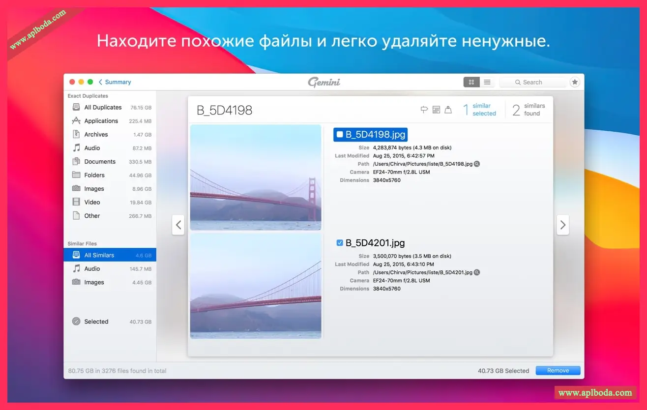Click the bottom bridge photo thumbnail
Image resolution: width=647 pixels, height=410 pixels.
[x=256, y=286]
